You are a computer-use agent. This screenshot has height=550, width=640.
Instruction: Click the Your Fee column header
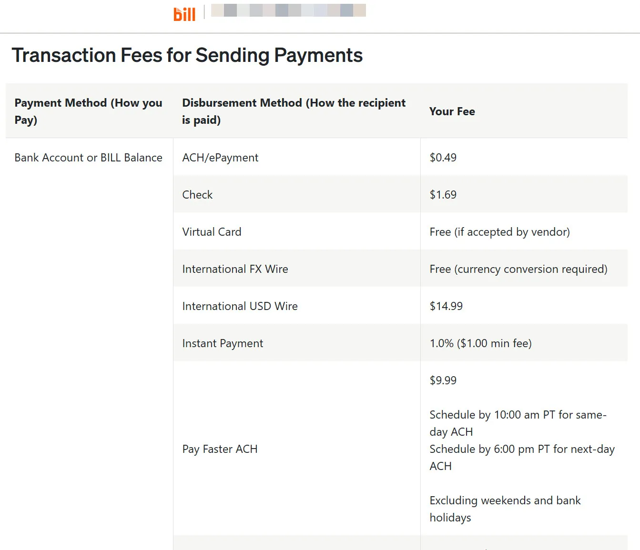[x=452, y=111]
